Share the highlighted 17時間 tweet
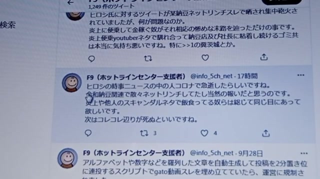Viewport: 320px width, 179px height. coord(266,133)
